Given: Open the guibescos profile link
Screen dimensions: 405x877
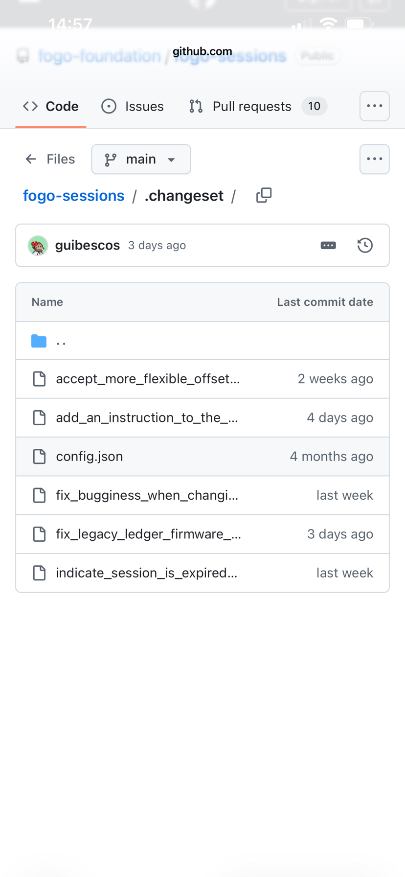Looking at the screenshot, I should pos(88,245).
